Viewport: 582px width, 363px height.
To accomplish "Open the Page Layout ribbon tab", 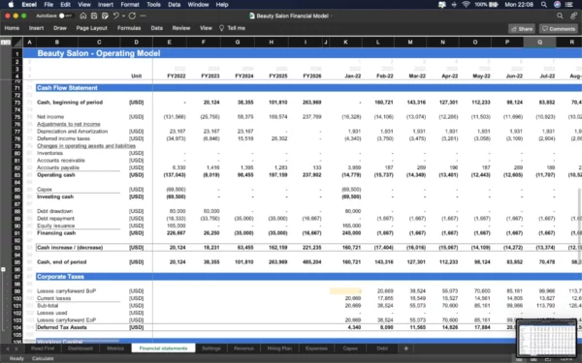I will (x=92, y=28).
